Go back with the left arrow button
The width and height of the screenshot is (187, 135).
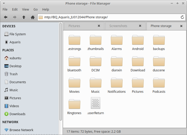(6, 17)
